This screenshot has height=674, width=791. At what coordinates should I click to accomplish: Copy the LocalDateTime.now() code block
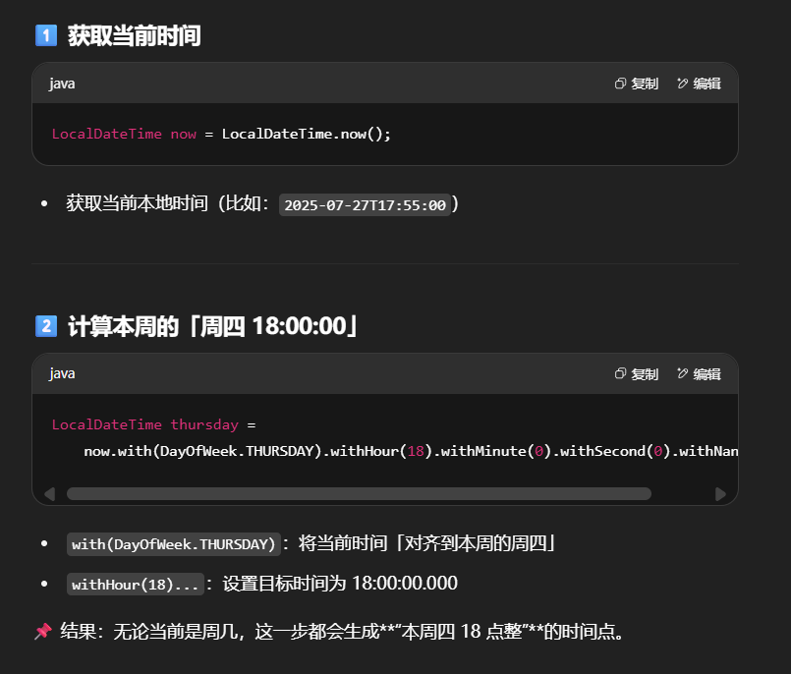636,84
